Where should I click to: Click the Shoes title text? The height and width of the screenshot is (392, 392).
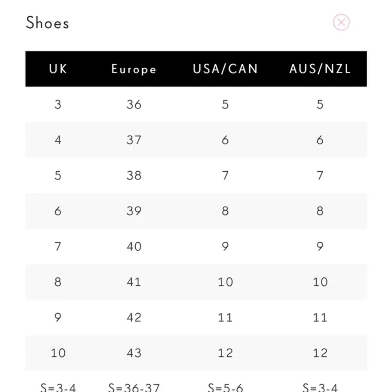pyautogui.click(x=47, y=23)
